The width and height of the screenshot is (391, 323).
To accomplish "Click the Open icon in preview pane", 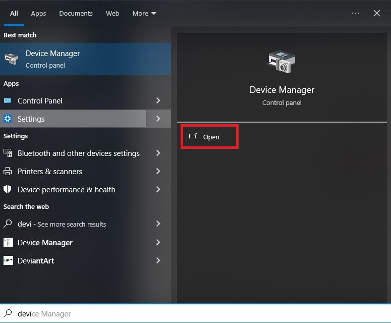I will tap(193, 136).
